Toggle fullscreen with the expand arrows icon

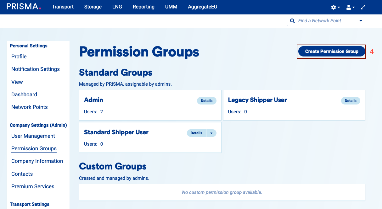coord(363,7)
